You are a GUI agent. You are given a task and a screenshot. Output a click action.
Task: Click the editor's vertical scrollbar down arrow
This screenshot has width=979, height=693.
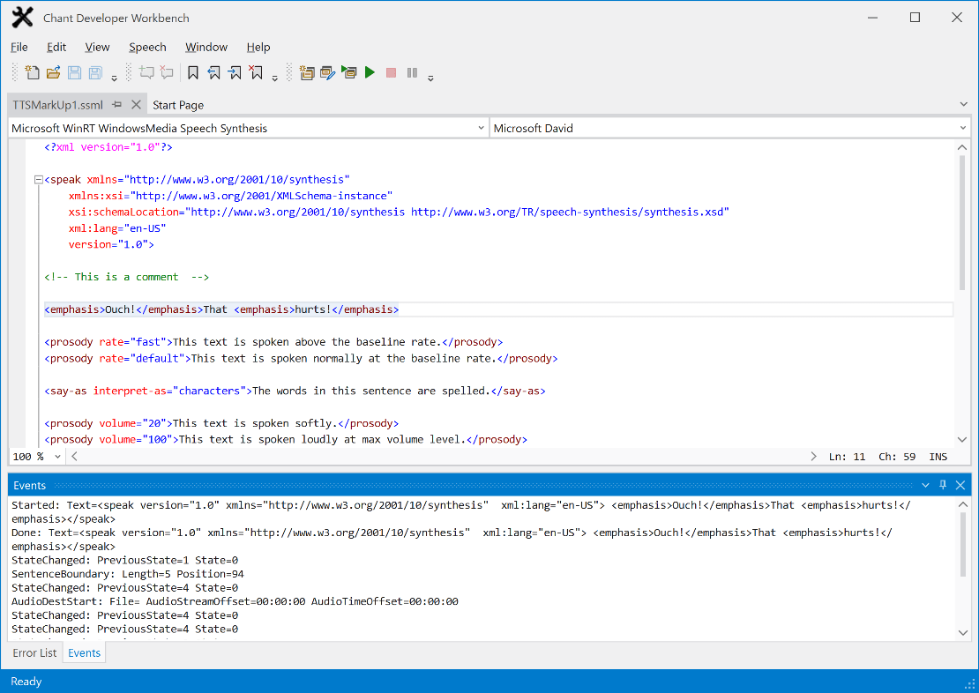click(x=962, y=439)
